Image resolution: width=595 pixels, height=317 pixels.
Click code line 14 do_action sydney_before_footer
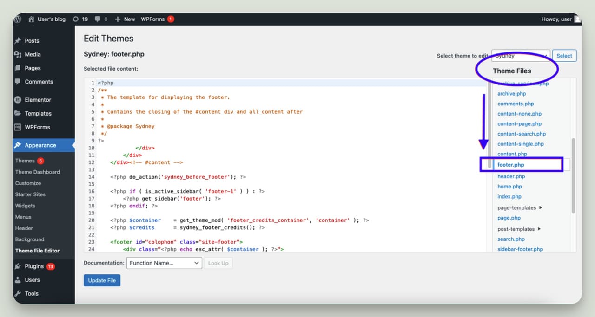[178, 177]
